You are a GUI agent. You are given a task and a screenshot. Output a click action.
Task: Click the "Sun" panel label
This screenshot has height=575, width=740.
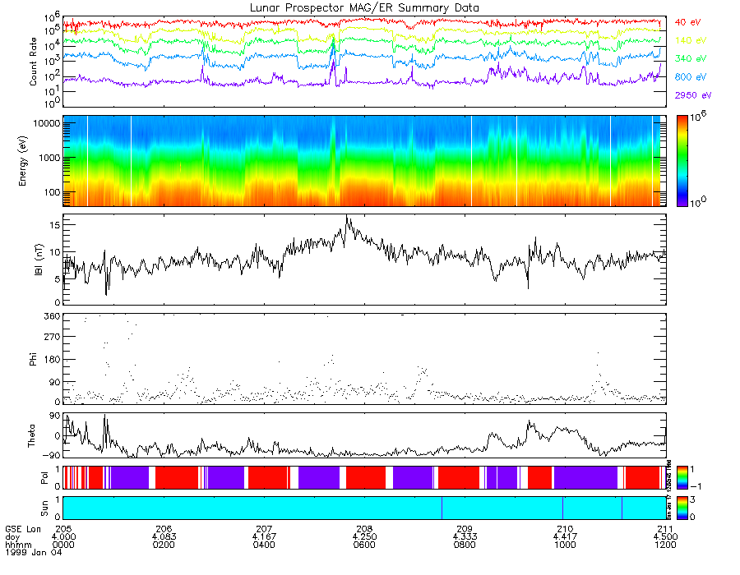point(44,508)
